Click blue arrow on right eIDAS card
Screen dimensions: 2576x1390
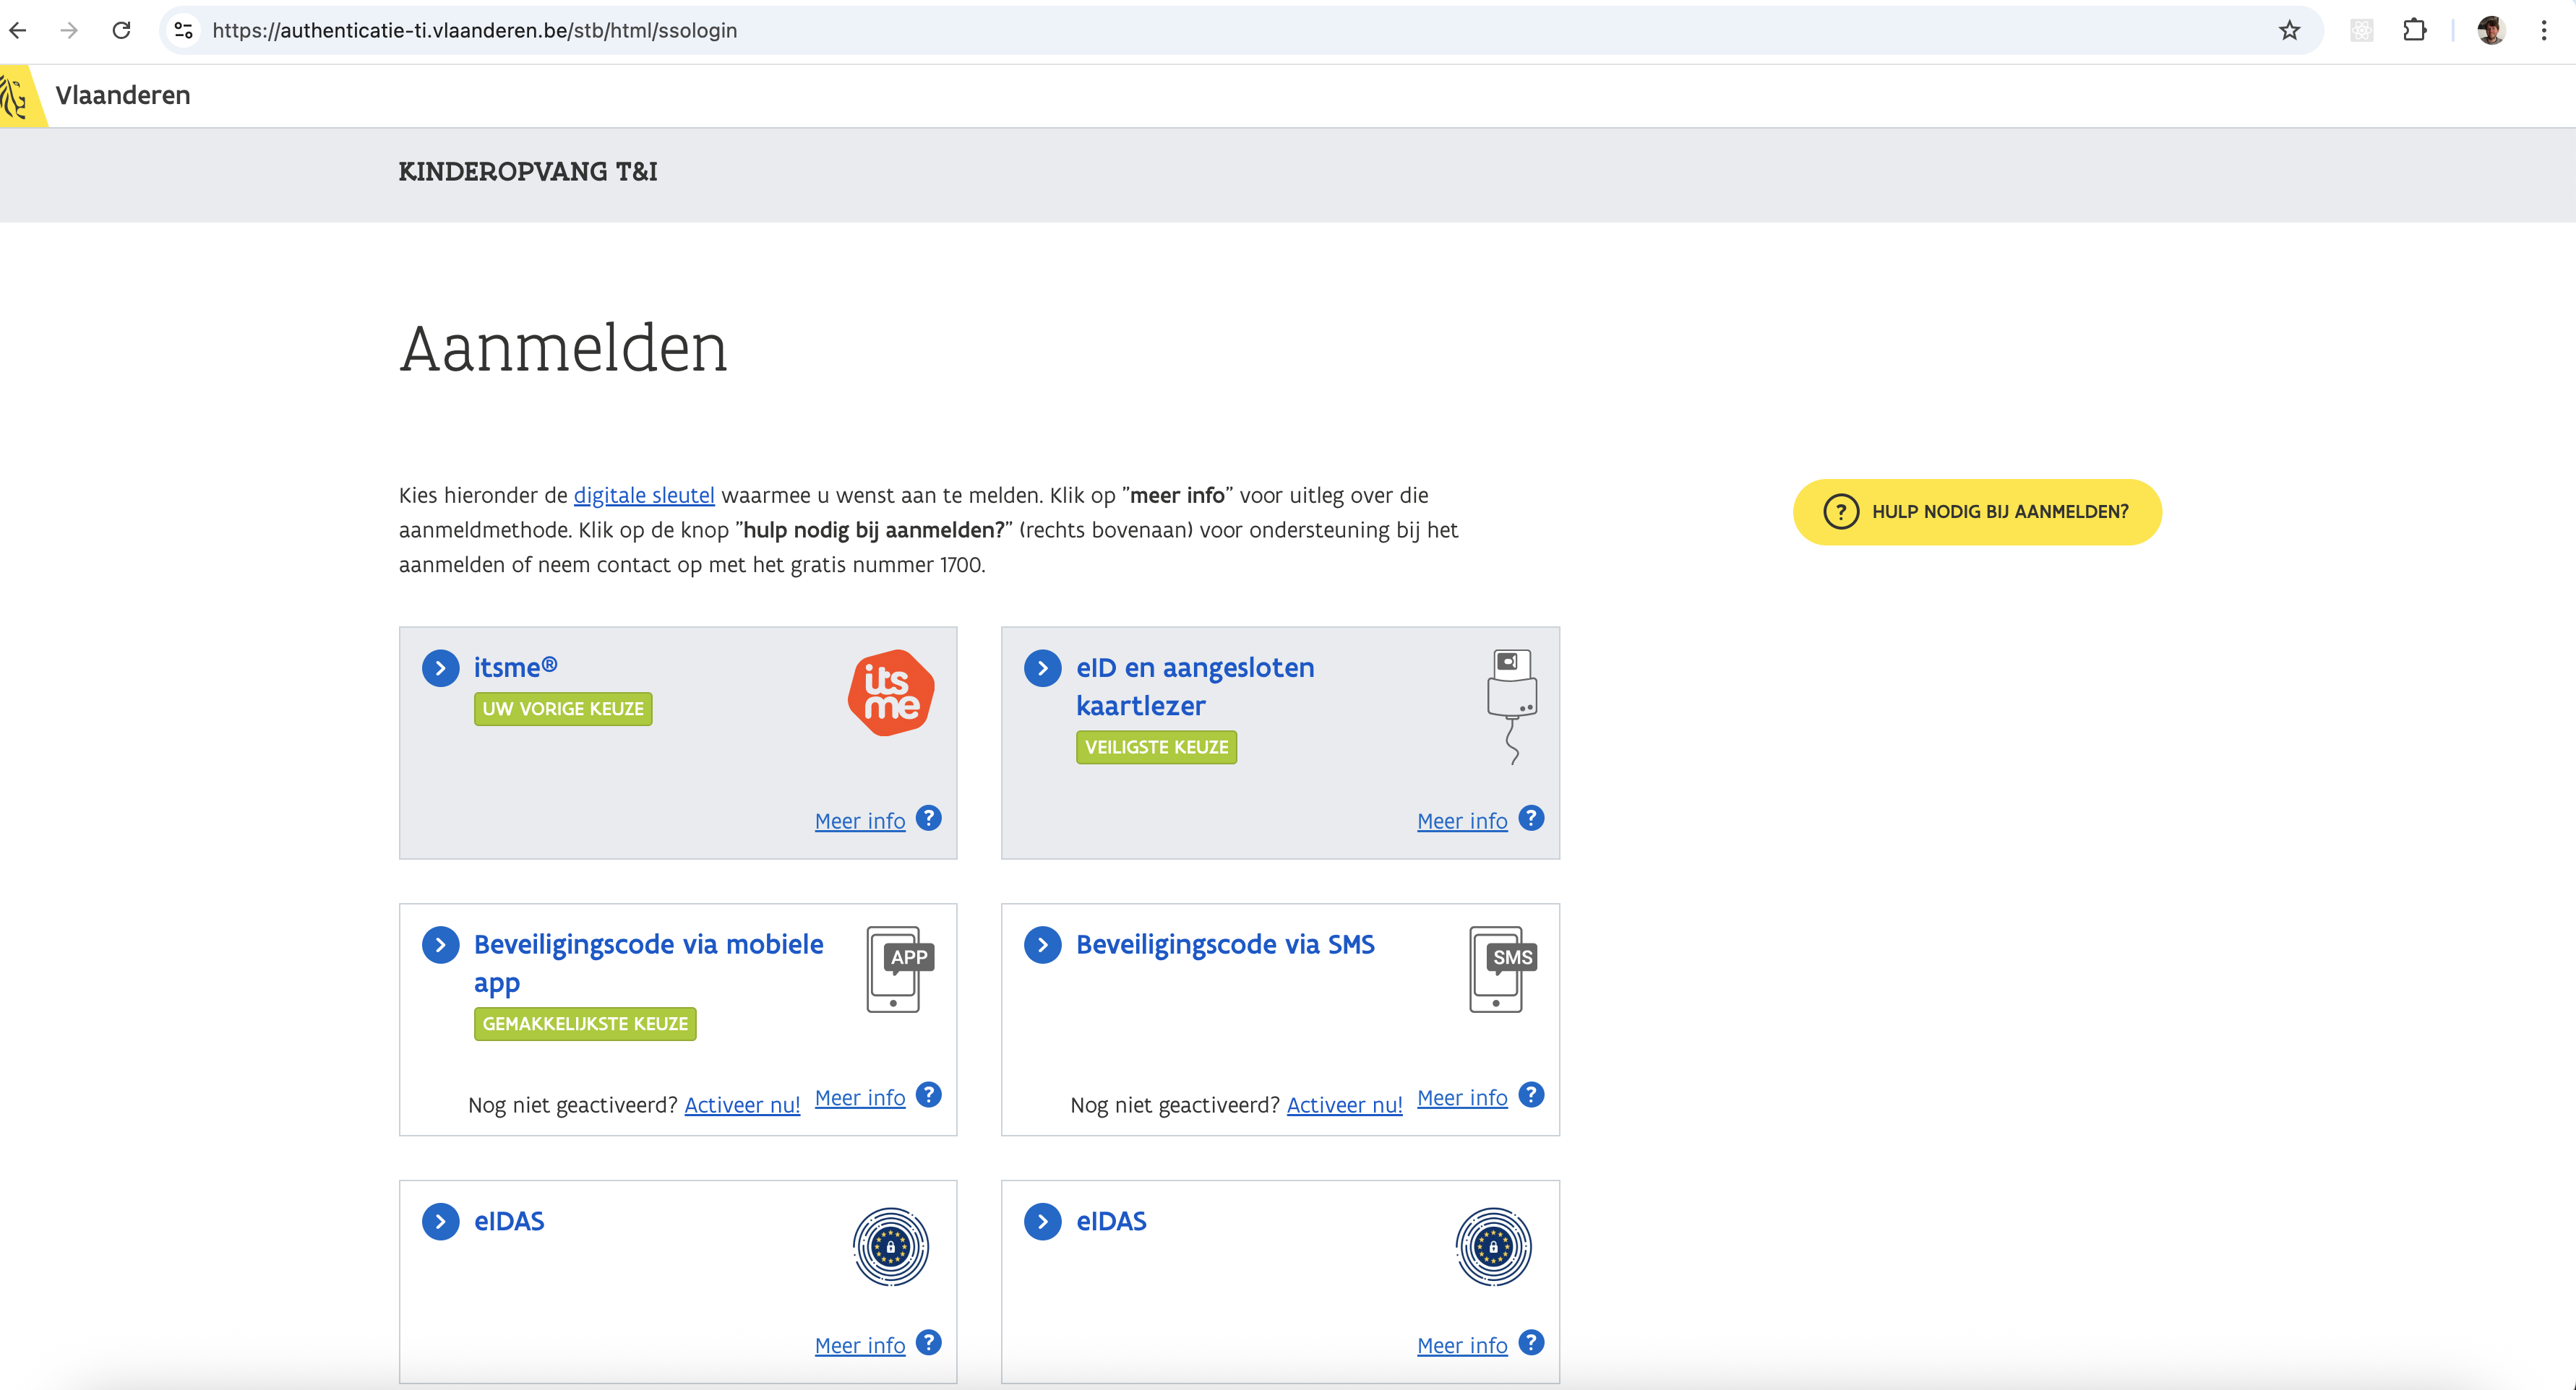1042,1222
